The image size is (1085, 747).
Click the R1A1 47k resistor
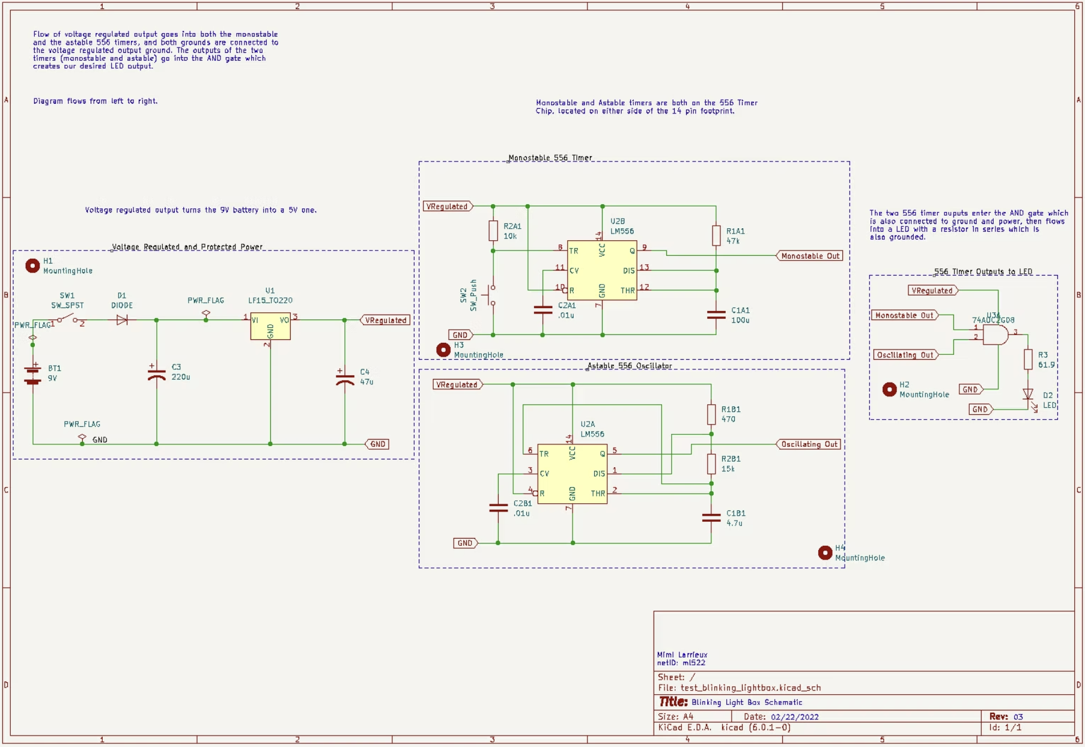[x=716, y=235]
